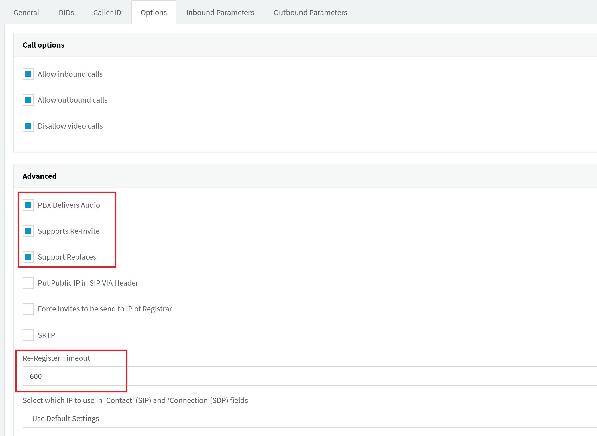Open the DIDs tab

(x=66, y=13)
